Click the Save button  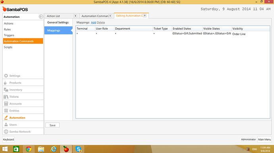coord(52,125)
